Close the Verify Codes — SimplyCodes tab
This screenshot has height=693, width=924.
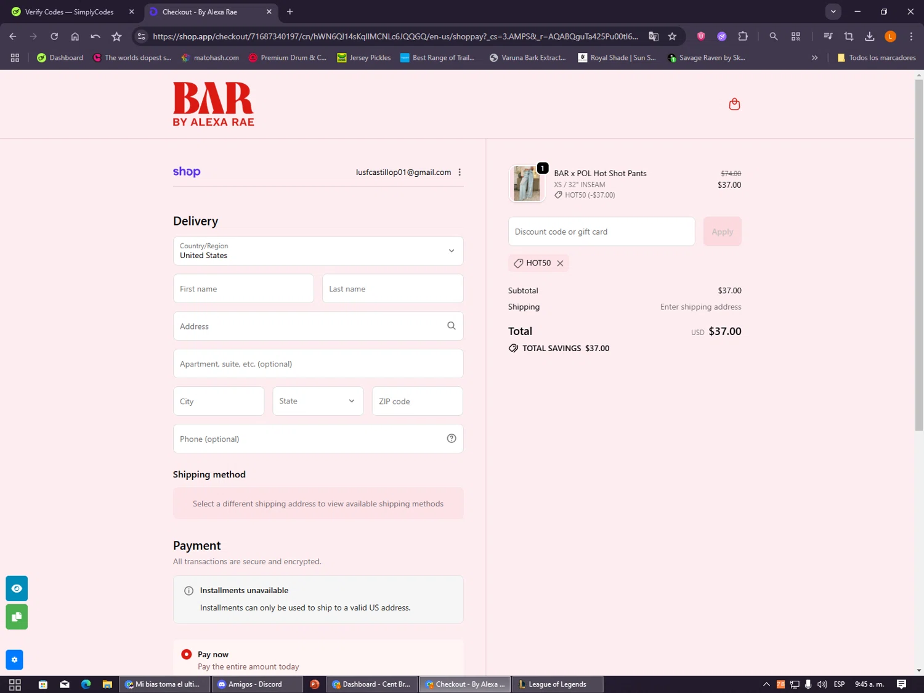[x=131, y=12]
